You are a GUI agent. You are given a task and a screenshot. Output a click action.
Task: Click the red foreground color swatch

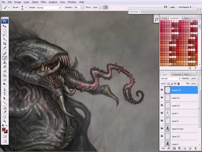(4, 130)
